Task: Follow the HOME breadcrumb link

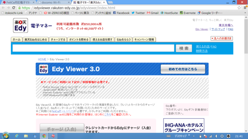Action: 42,59
